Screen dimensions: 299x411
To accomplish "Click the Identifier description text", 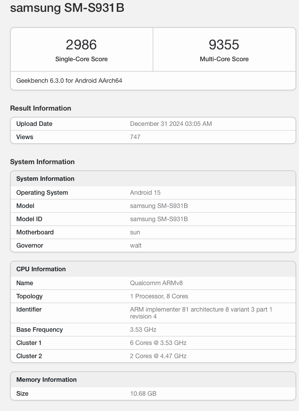I will click(x=201, y=313).
